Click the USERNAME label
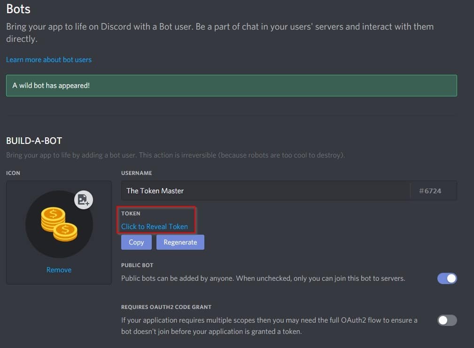This screenshot has width=474, height=348. pos(137,173)
